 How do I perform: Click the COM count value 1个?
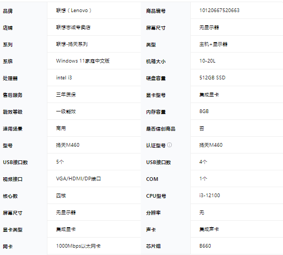[x=203, y=179]
